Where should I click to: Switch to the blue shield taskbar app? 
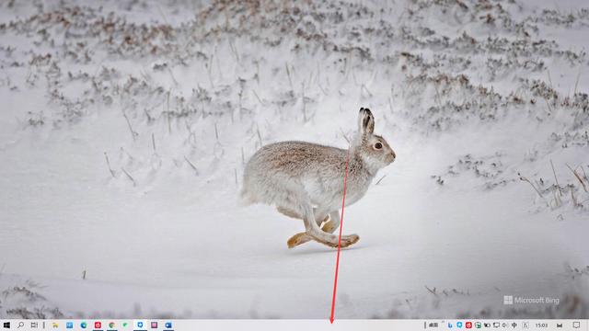point(140,325)
